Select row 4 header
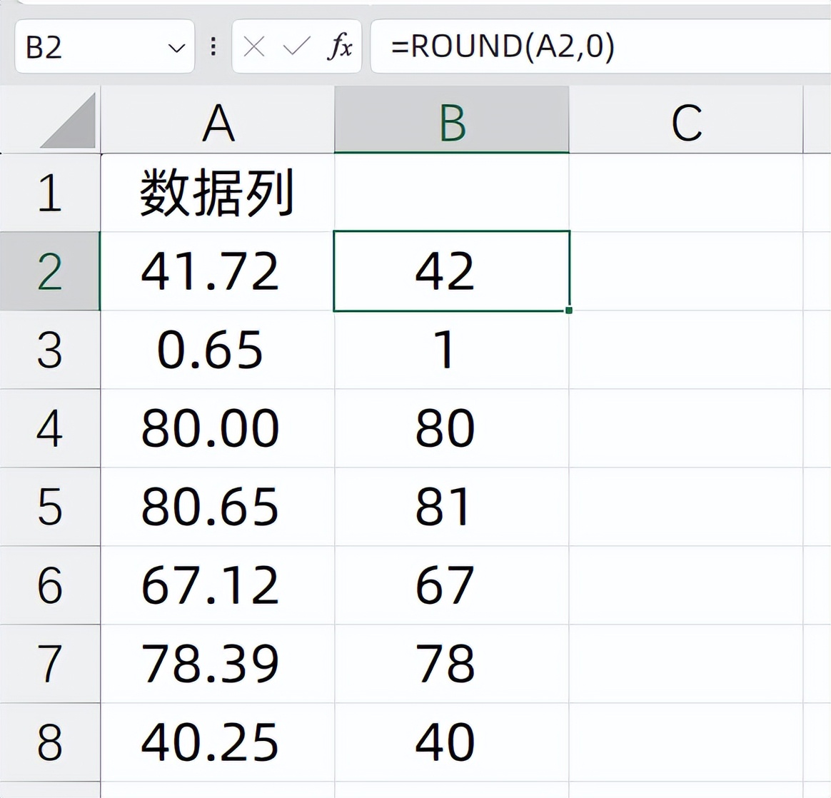Image resolution: width=831 pixels, height=798 pixels. click(50, 428)
